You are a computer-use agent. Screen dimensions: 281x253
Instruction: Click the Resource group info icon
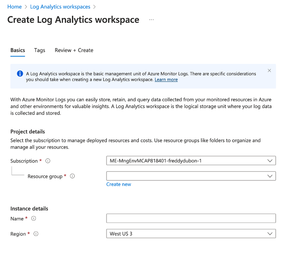pos(72,176)
